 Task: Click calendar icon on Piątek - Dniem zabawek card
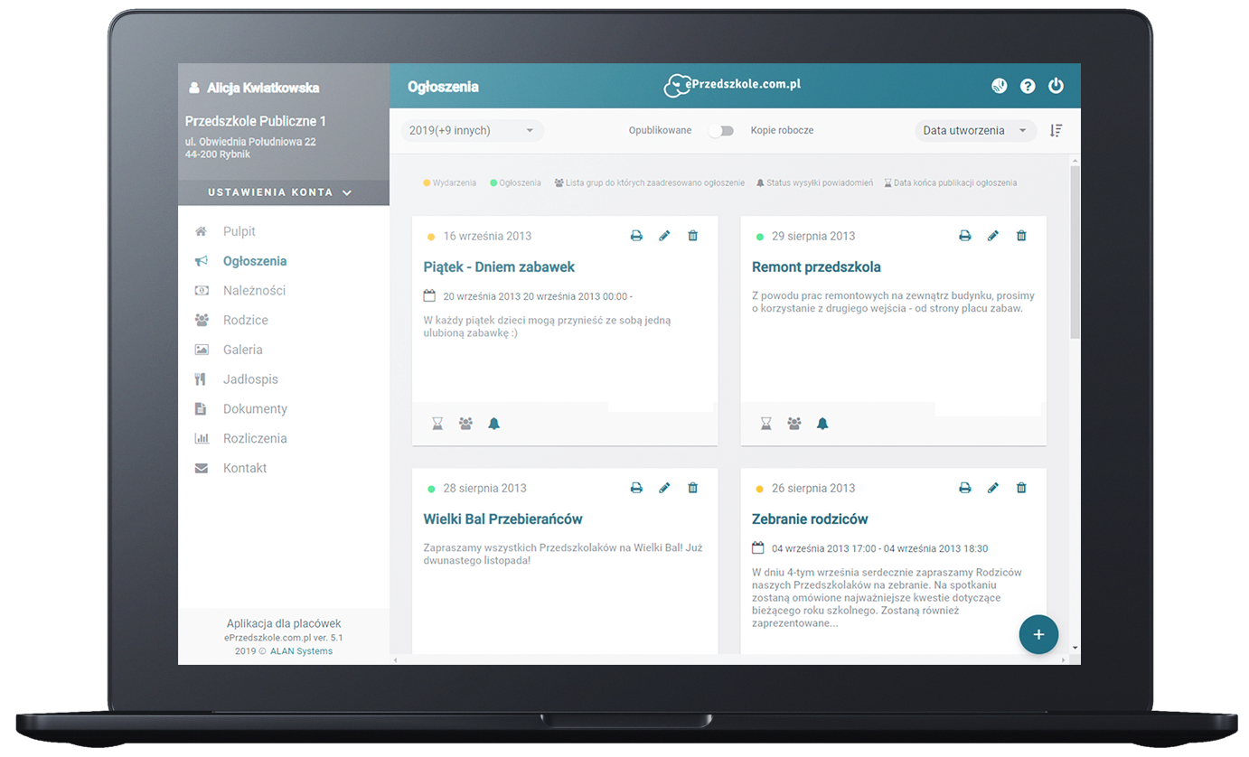(x=429, y=295)
